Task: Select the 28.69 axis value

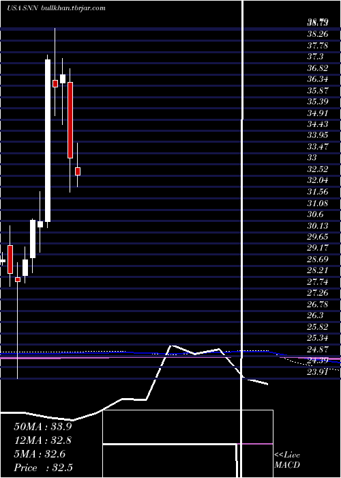Action: point(318,259)
